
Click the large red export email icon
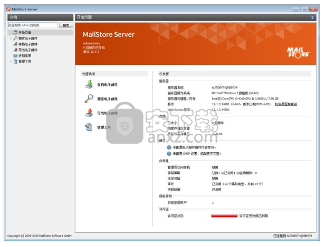[89, 113]
